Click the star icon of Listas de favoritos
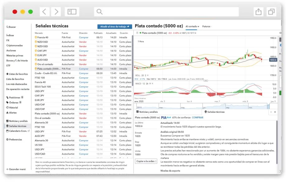The image size is (286, 187). click(x=7, y=74)
